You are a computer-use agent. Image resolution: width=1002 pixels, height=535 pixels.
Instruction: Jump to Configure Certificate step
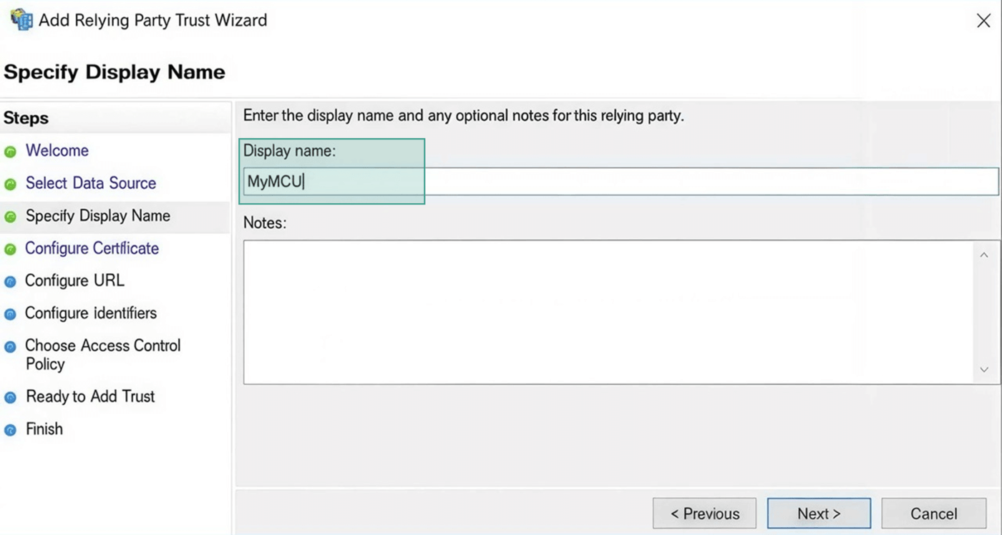[x=92, y=248]
